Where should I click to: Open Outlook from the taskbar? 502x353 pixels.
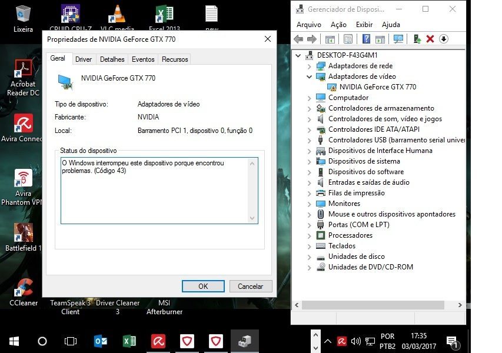pyautogui.click(x=101, y=341)
